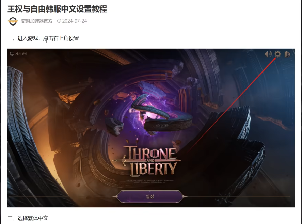Click the LIBERTY word in game logo
Viewport: 302px width, 224px height.
[154, 169]
